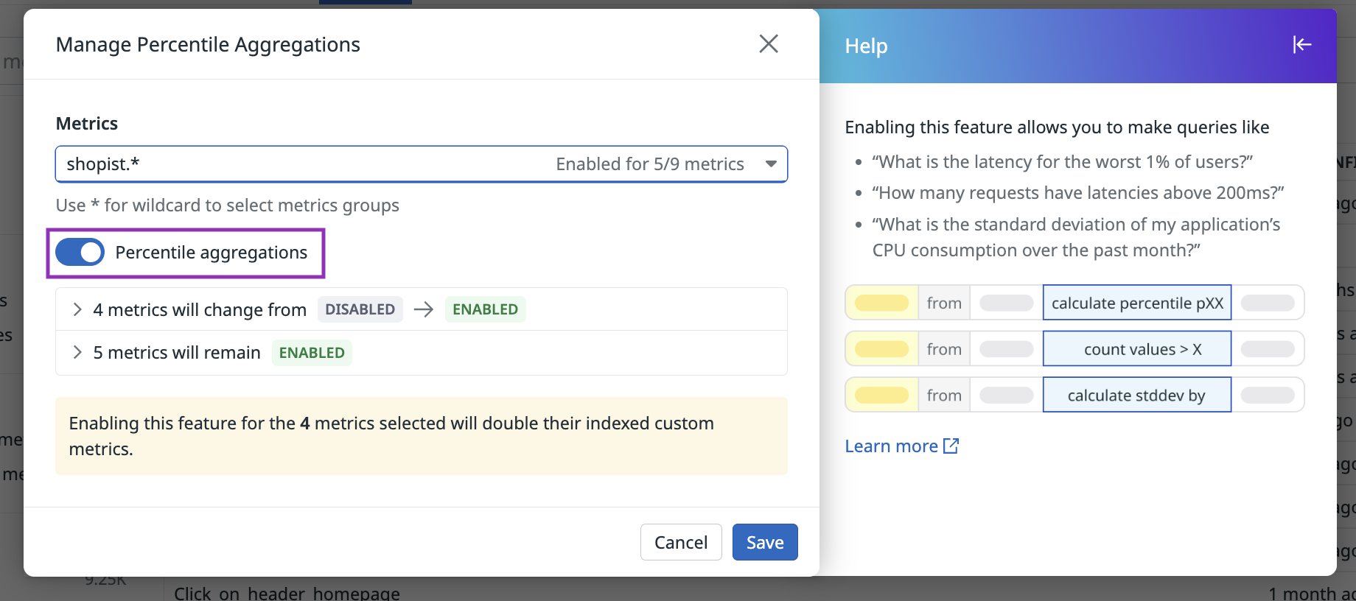Click Cancel to discard changes
Screen dimensions: 1356x601
click(x=680, y=543)
